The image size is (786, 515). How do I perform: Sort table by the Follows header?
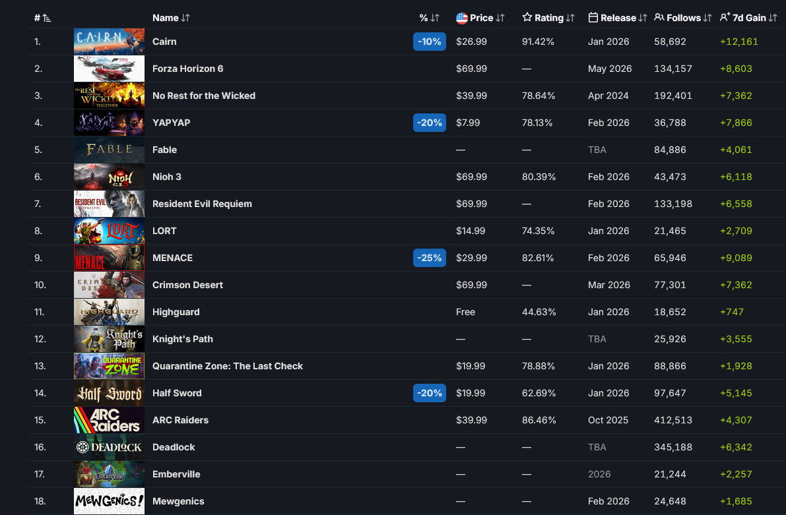coord(683,18)
